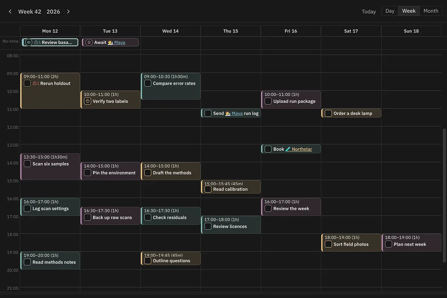Click the question-mark icon on Verify two labels

click(88, 101)
